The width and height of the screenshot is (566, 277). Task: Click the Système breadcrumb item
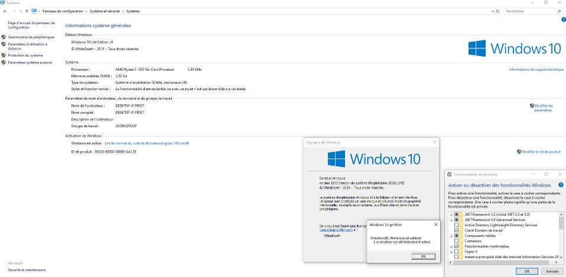click(133, 11)
